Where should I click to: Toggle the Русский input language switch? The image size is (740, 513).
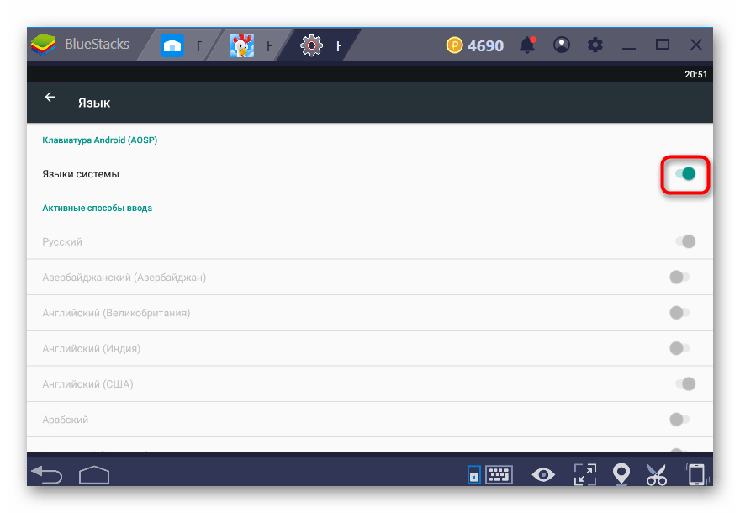point(685,241)
